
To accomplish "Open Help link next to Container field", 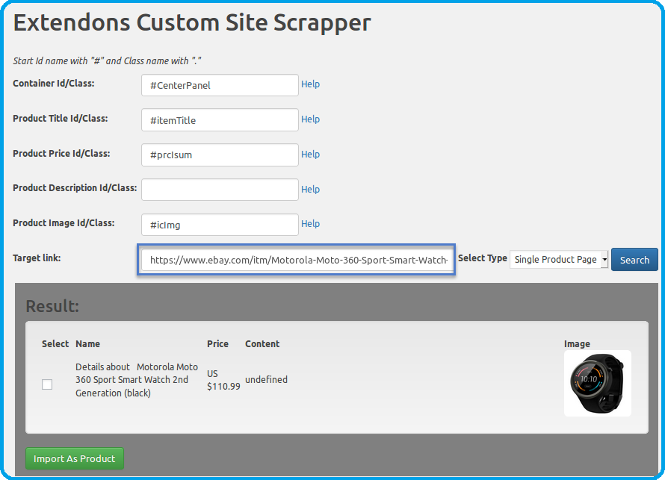I will [x=310, y=84].
